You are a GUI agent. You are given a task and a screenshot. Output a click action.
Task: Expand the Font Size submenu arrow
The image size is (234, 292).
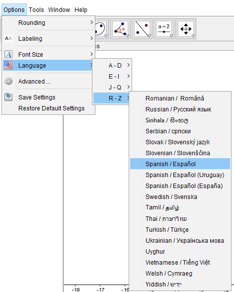pos(91,54)
